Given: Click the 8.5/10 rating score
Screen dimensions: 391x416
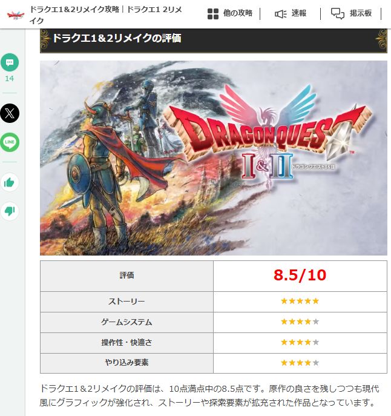Looking at the screenshot, I should [x=300, y=275].
